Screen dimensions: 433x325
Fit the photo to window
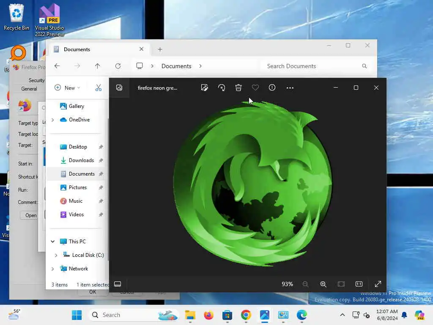[341, 284]
